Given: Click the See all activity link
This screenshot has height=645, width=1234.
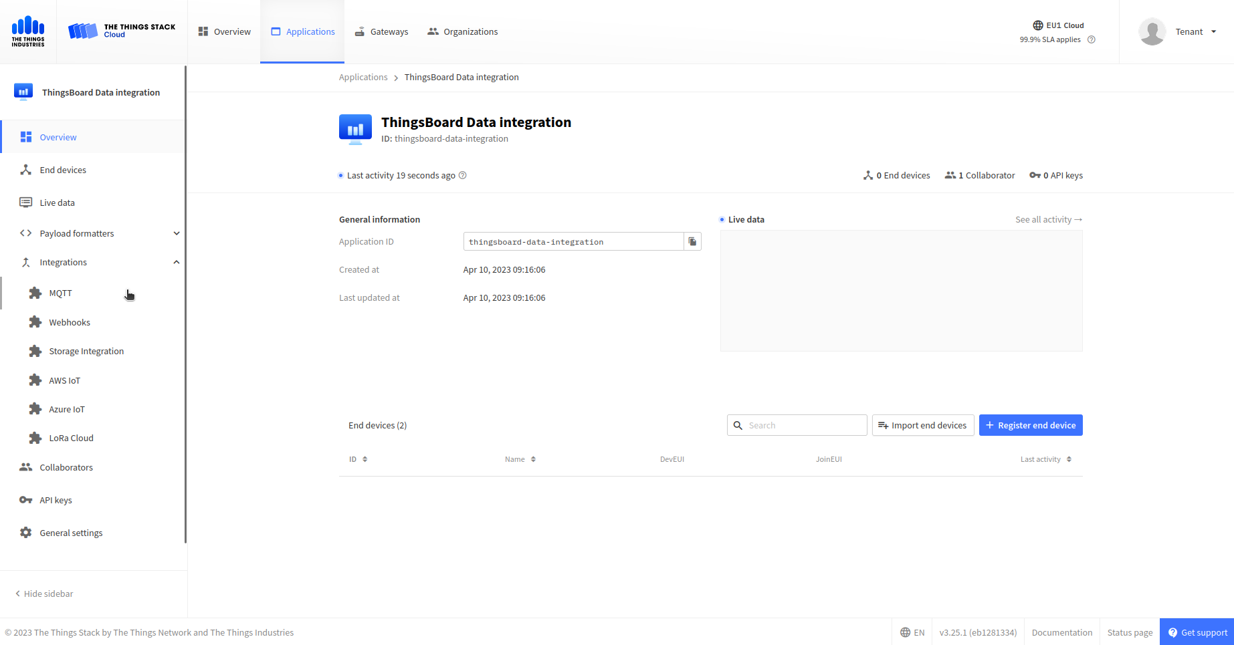Looking at the screenshot, I should tap(1048, 219).
